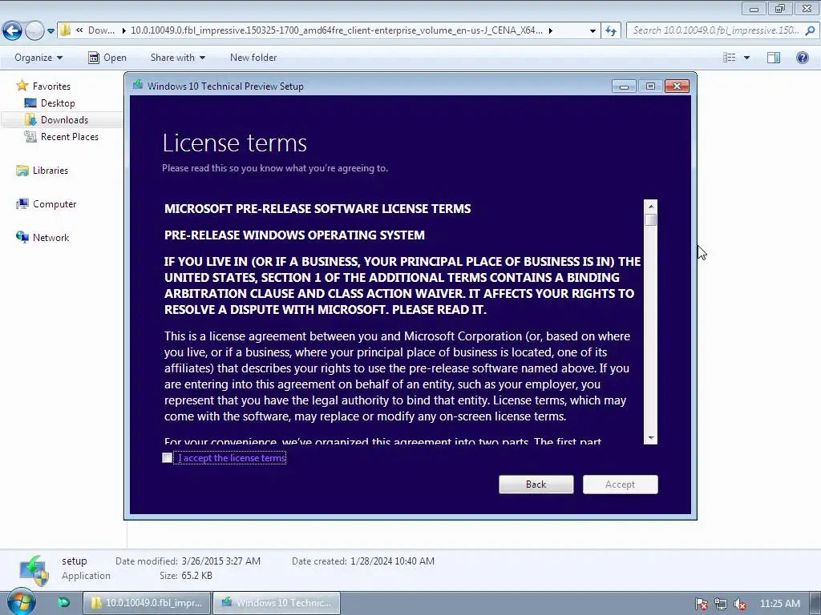Open the recent pages dropdown arrow

pos(51,31)
